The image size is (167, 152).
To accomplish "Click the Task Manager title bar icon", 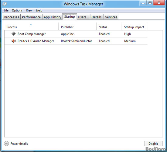I will pos(5,4).
